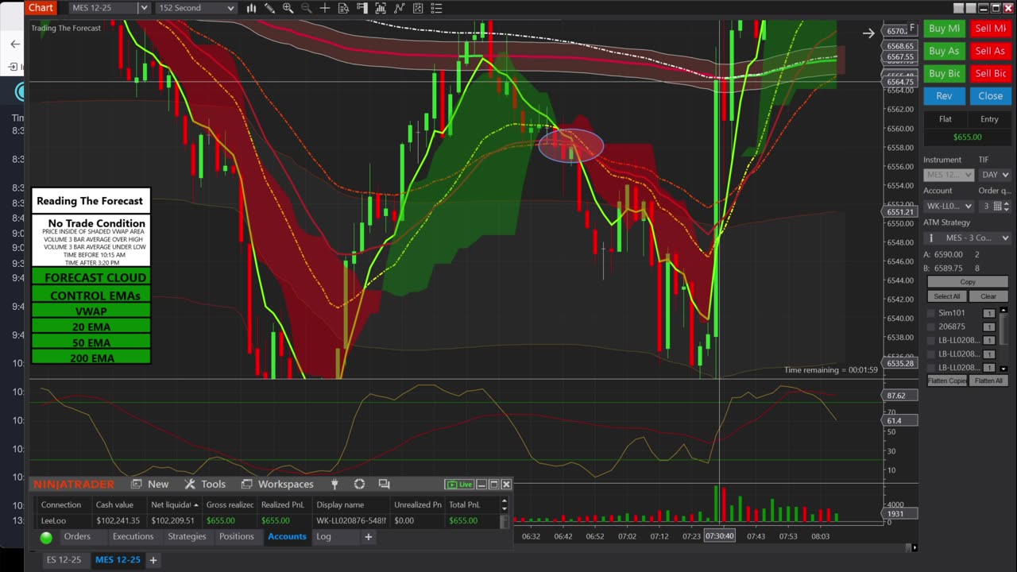
Task: Click the green connection status light
Action: click(46, 537)
